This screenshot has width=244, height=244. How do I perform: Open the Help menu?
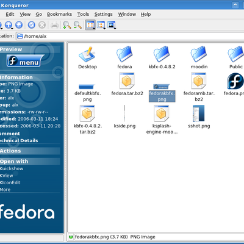(x=146, y=14)
